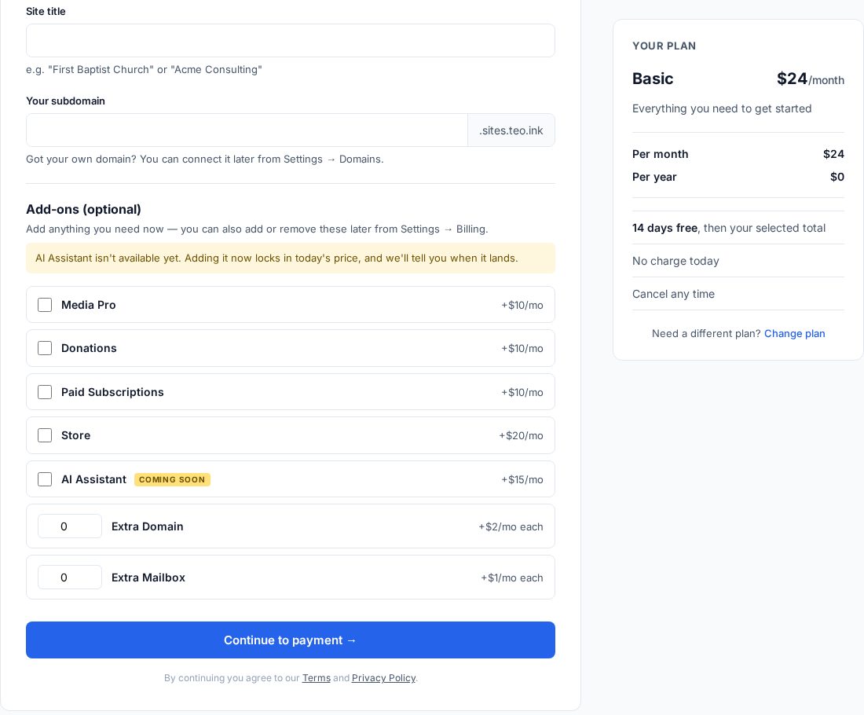The width and height of the screenshot is (864, 715).
Task: Click the Donations label
Action: [89, 348]
